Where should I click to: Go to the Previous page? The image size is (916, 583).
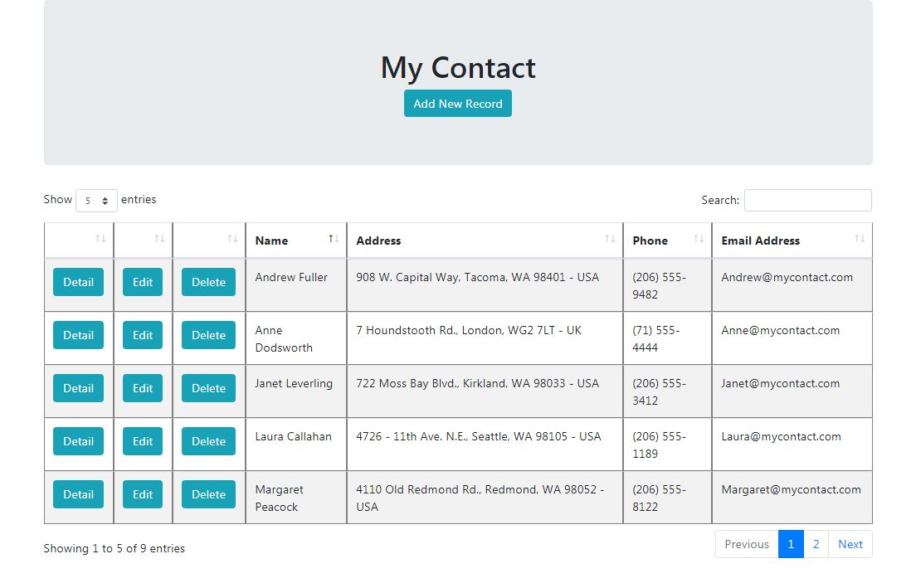pyautogui.click(x=747, y=545)
